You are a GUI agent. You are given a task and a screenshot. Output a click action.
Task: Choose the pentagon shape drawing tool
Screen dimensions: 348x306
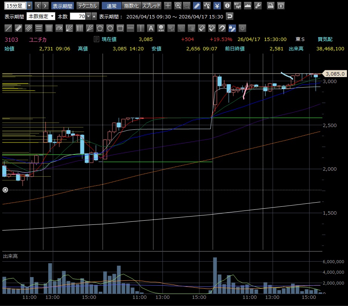click(x=100, y=28)
